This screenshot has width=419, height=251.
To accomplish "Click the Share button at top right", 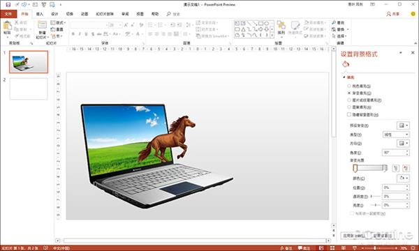I will pos(393,14).
